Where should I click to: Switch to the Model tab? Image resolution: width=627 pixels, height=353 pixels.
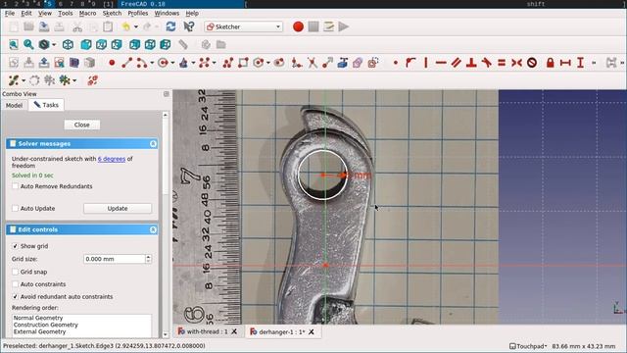click(x=14, y=105)
